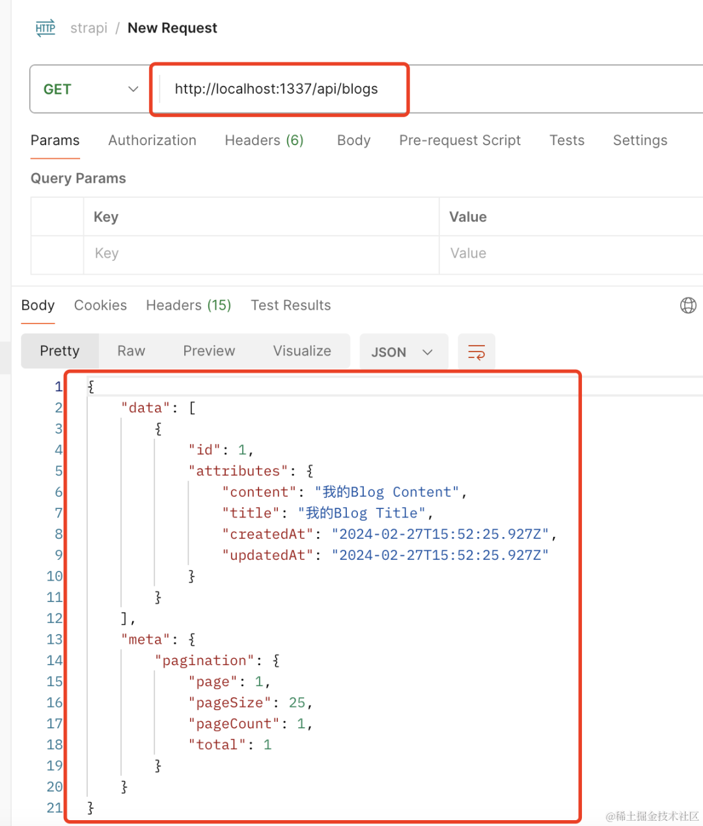Switch to the Raw view

(131, 351)
